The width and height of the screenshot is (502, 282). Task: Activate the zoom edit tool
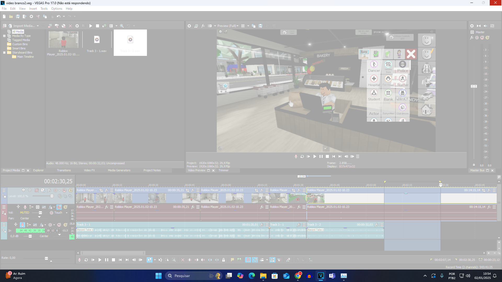click(x=174, y=260)
